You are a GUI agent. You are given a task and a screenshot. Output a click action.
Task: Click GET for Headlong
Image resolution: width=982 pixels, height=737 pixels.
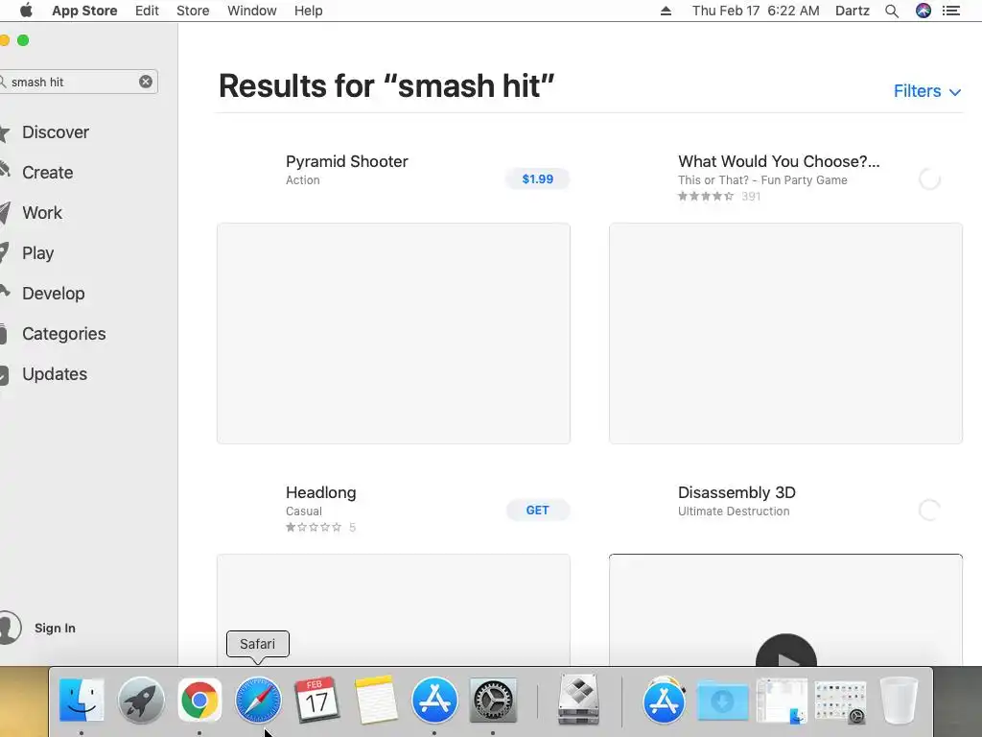click(537, 511)
